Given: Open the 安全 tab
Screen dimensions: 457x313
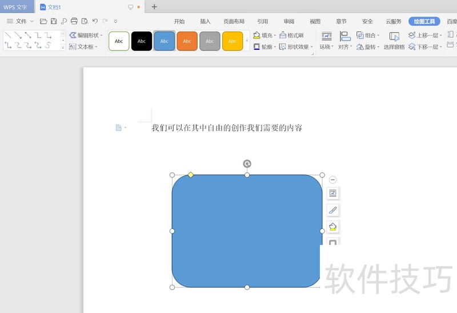Looking at the screenshot, I should [x=367, y=21].
